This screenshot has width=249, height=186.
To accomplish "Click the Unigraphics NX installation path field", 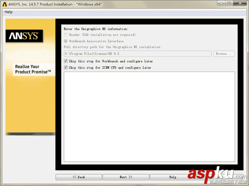I will [x=137, y=54].
